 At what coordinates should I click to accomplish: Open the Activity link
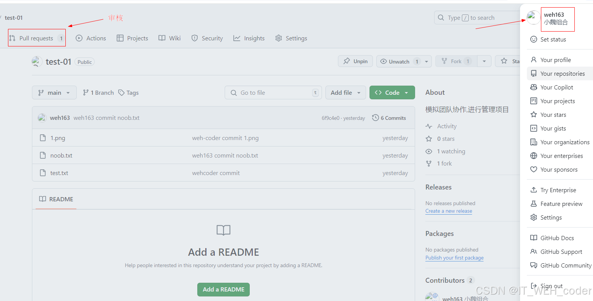(441, 126)
